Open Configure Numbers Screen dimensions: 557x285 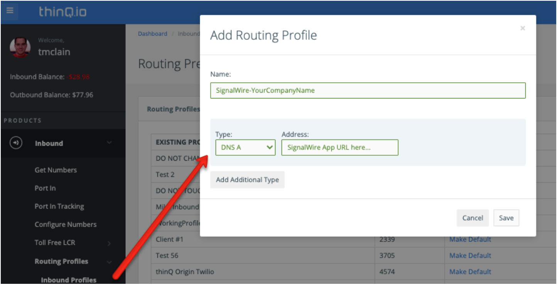[x=66, y=224]
